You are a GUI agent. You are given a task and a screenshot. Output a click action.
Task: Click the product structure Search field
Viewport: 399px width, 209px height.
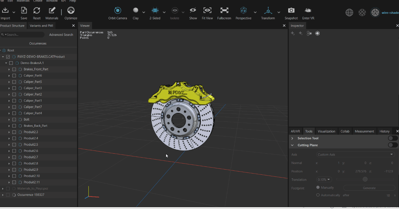pyautogui.click(x=23, y=35)
